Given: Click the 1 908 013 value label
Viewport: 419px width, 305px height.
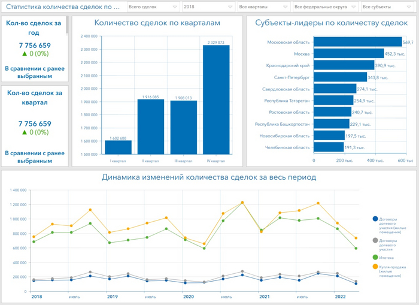Looking at the screenshot, I should point(183,98).
